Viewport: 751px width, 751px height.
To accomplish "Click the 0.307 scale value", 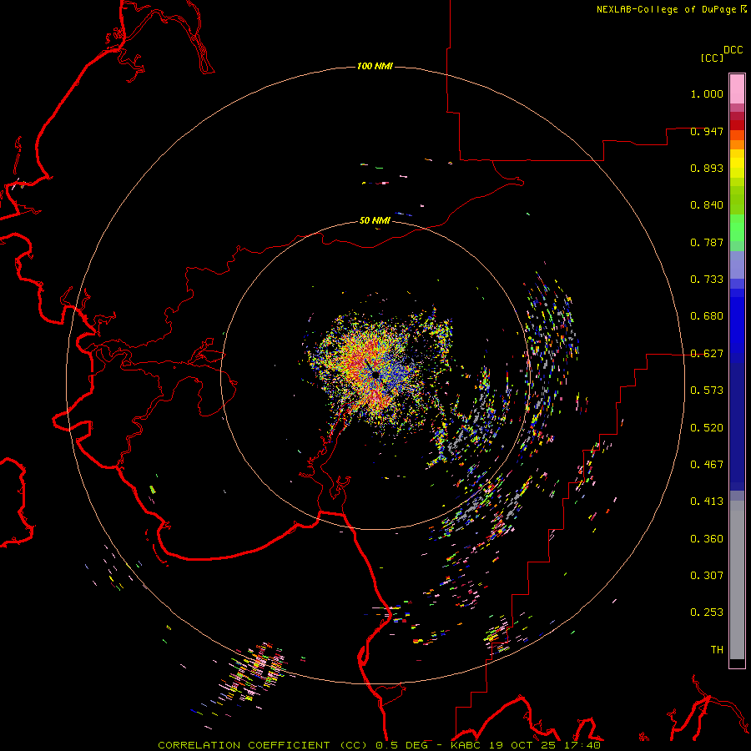I will (x=707, y=576).
